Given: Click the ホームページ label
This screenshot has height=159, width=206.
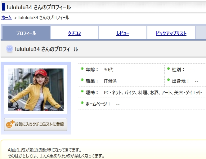Looking at the screenshot, I should [98, 104].
